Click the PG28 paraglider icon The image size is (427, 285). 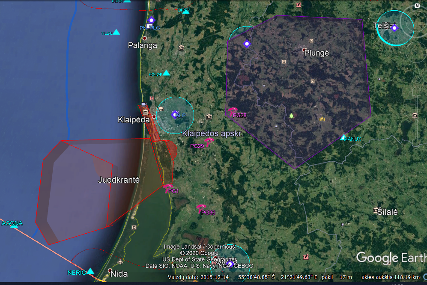[232, 111]
